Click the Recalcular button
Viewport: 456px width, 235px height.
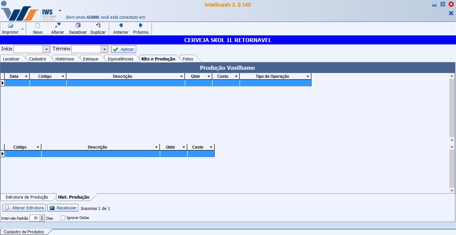pos(63,208)
